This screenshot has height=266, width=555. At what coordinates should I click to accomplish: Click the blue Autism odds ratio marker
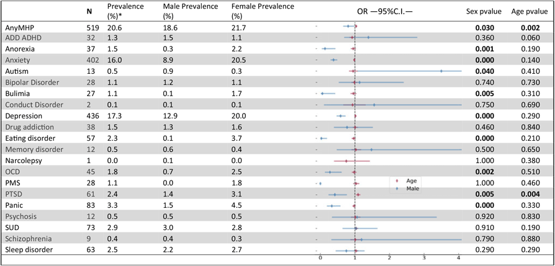coord(441,71)
